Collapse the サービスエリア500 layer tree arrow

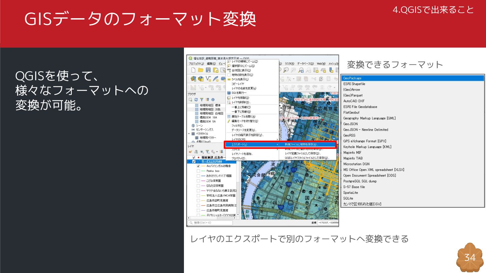tap(189, 161)
